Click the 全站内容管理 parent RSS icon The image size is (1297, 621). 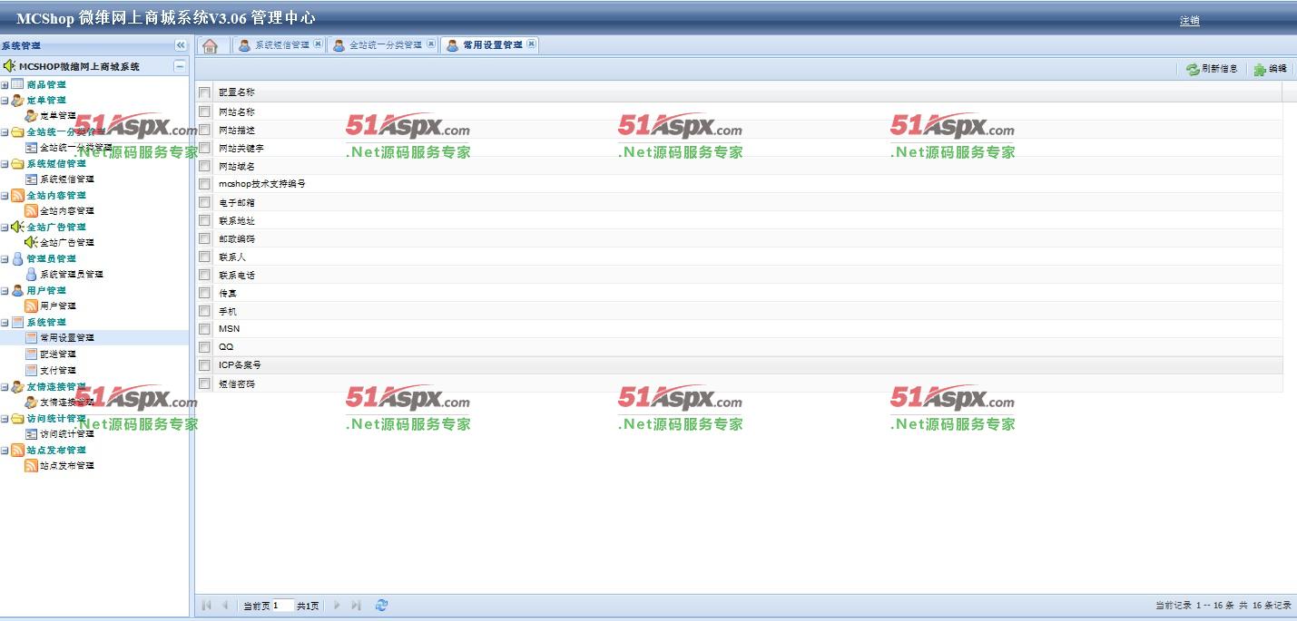tap(17, 196)
